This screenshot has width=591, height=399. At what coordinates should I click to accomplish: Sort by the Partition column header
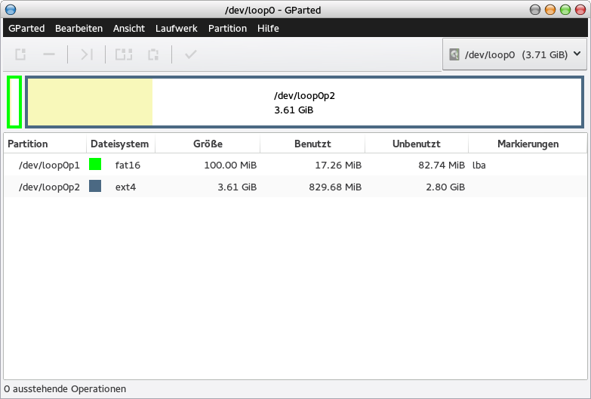click(x=45, y=144)
